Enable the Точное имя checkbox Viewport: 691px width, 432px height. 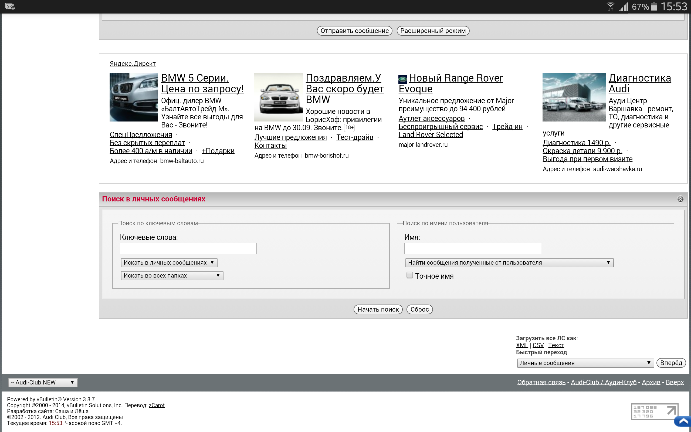click(x=410, y=275)
